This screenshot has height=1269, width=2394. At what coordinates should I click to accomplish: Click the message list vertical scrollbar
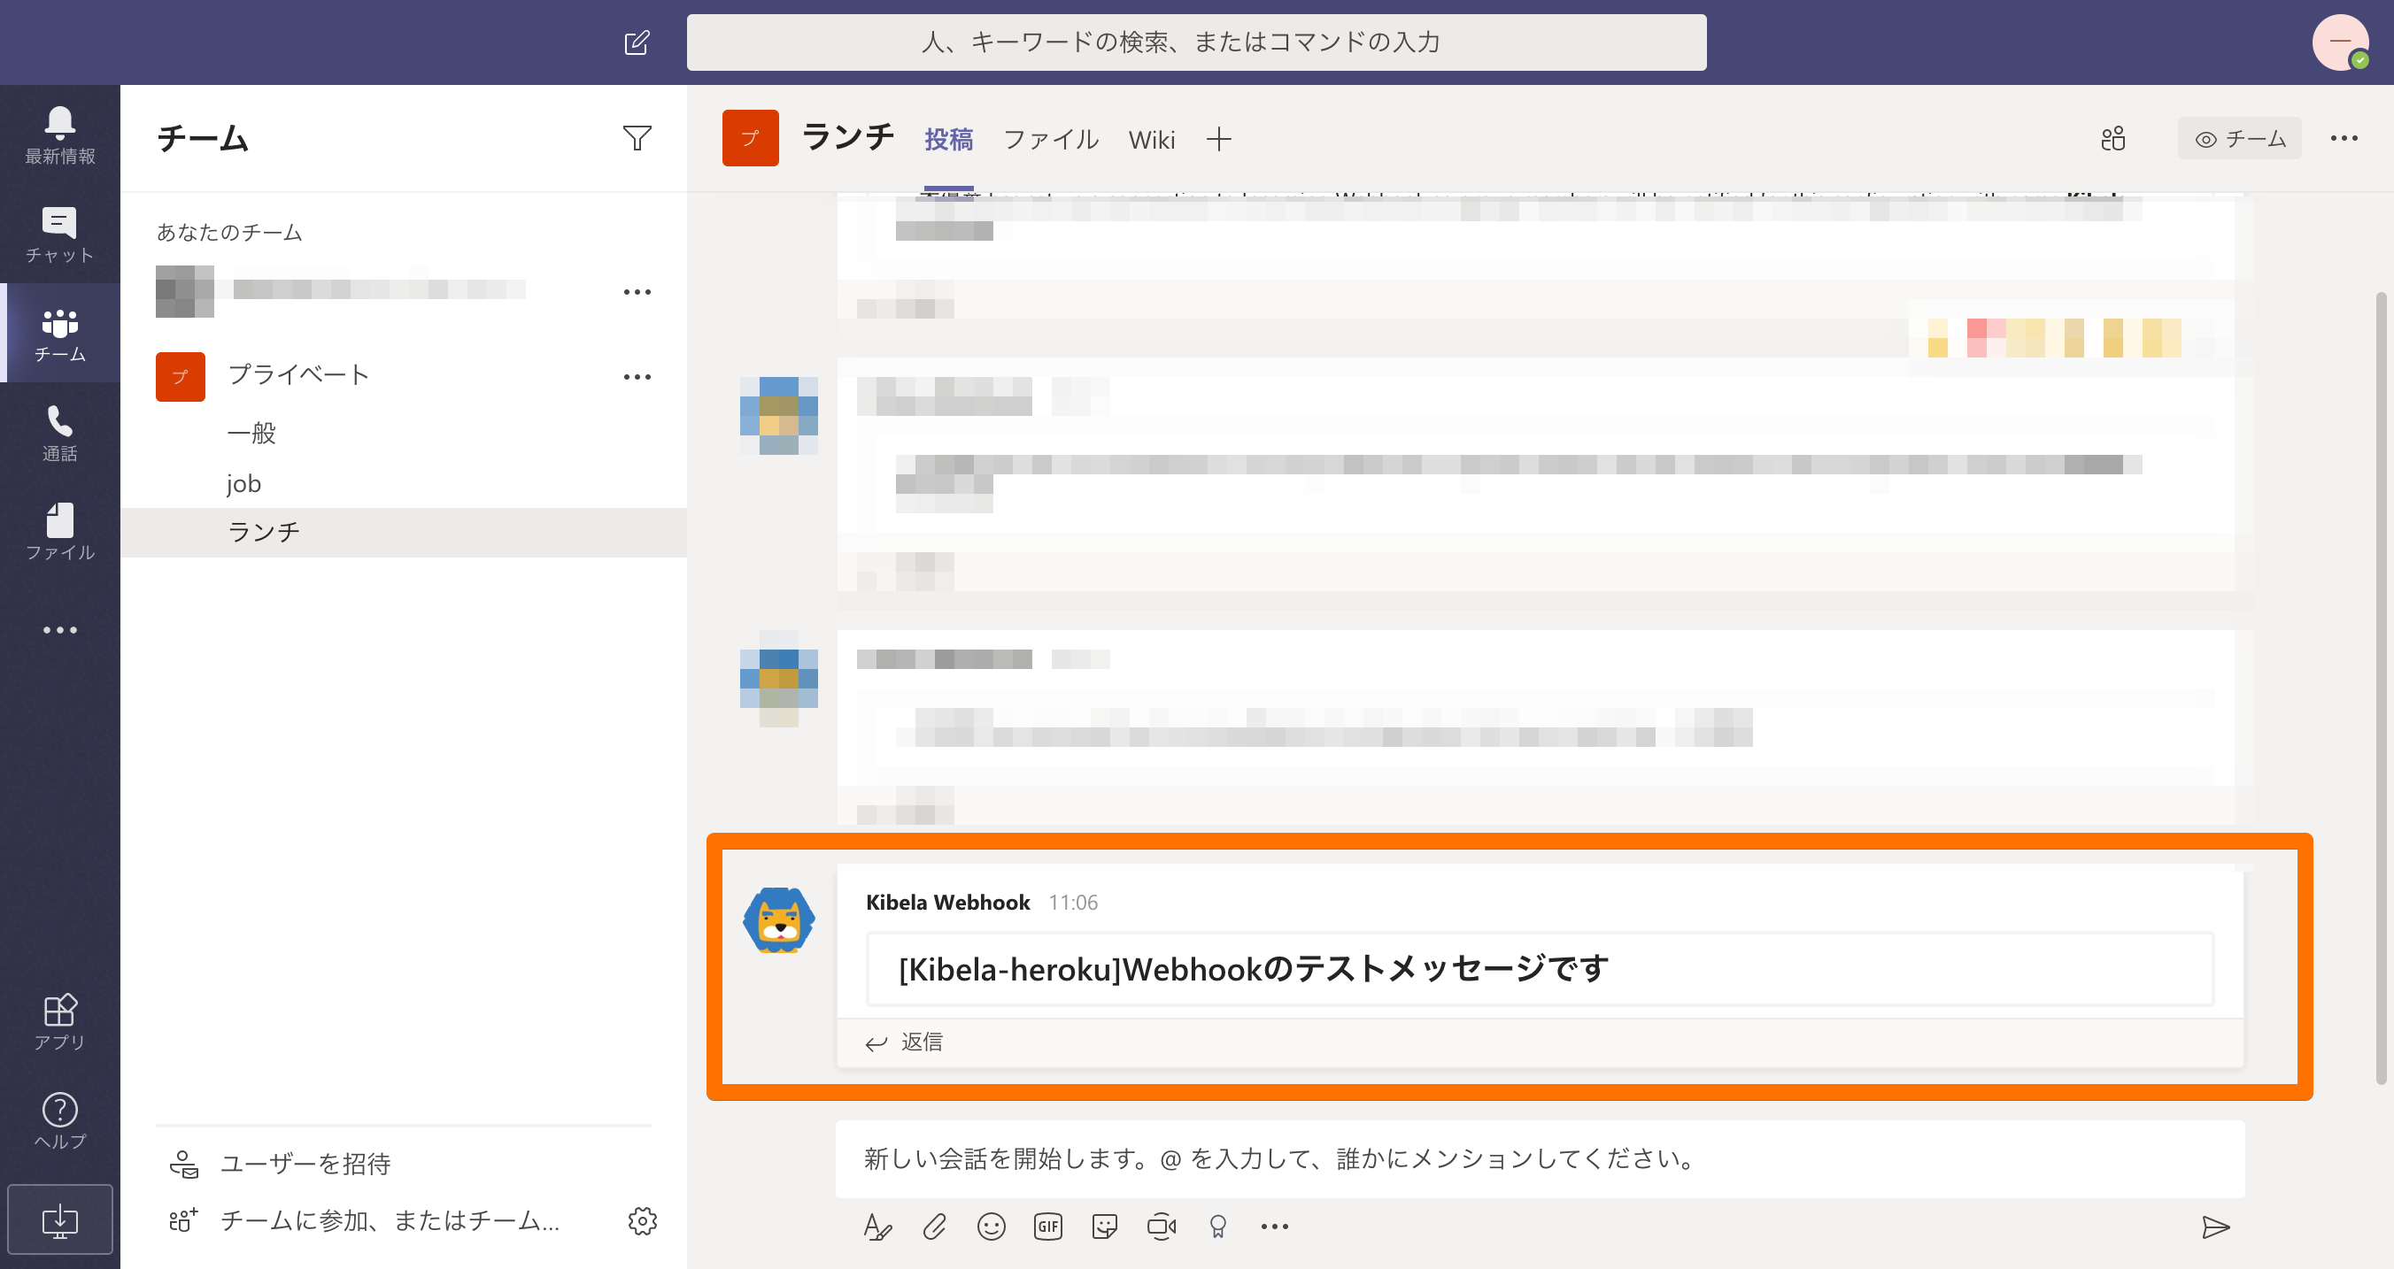pyautogui.click(x=2380, y=688)
